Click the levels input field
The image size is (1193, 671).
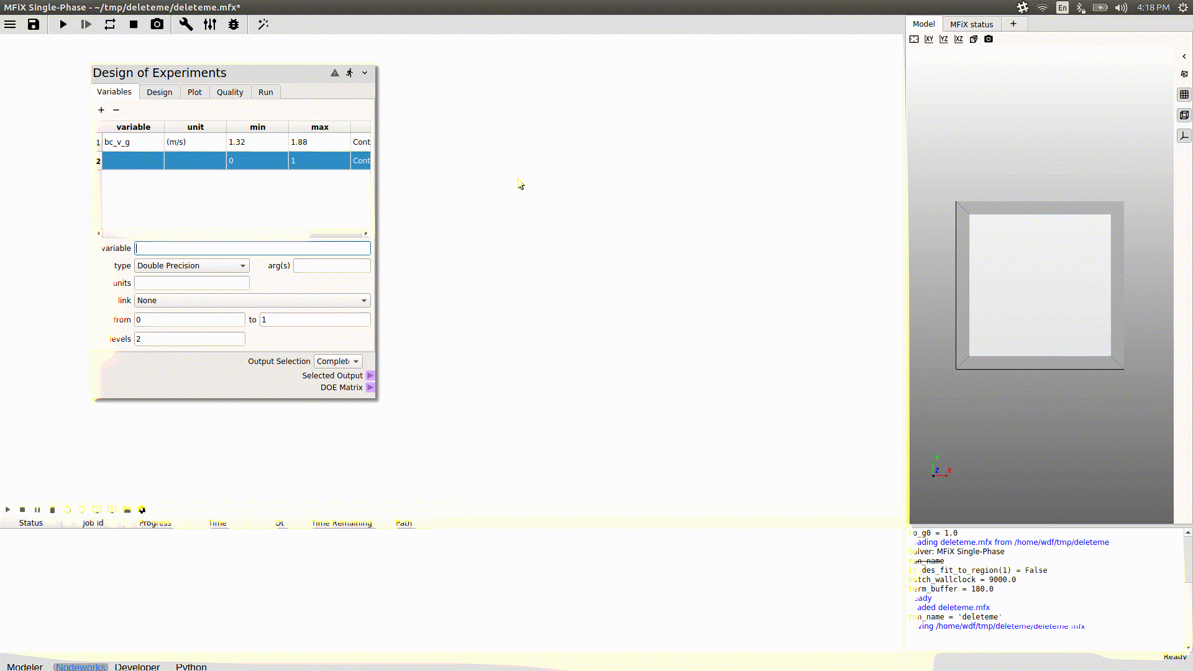click(190, 339)
